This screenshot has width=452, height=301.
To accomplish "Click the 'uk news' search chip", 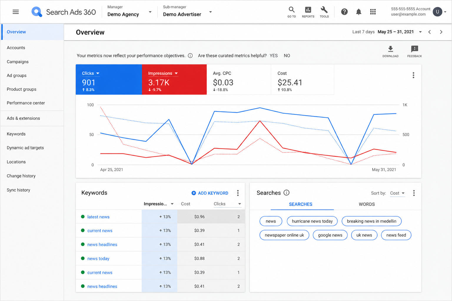I will click(364, 235).
